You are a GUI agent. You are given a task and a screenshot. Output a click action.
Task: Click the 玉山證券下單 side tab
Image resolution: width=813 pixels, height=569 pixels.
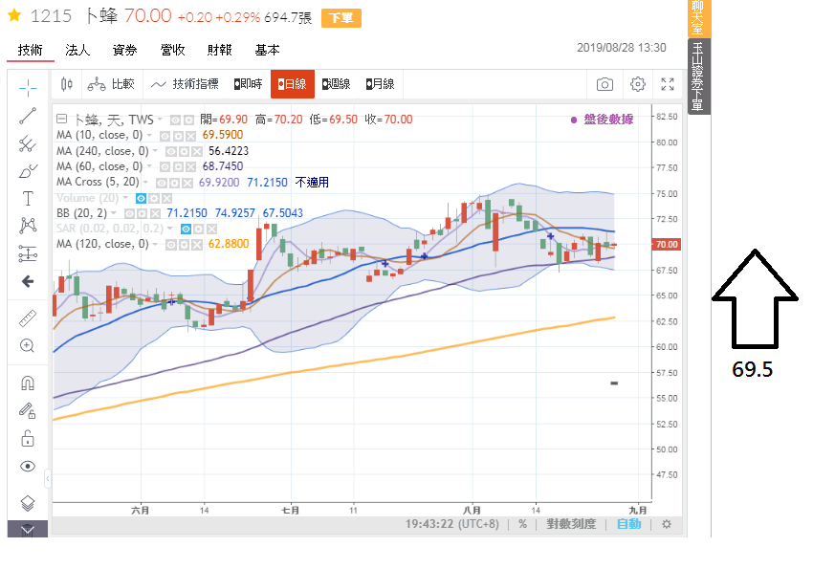pyautogui.click(x=698, y=77)
